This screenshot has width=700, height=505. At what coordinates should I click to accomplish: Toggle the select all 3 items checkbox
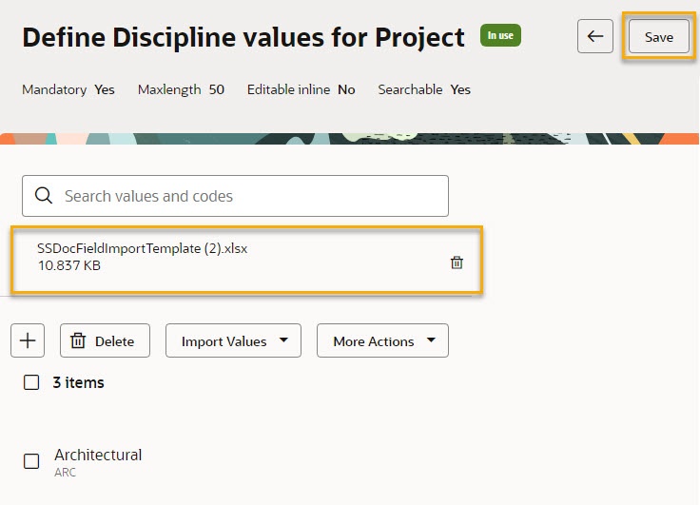tap(31, 382)
